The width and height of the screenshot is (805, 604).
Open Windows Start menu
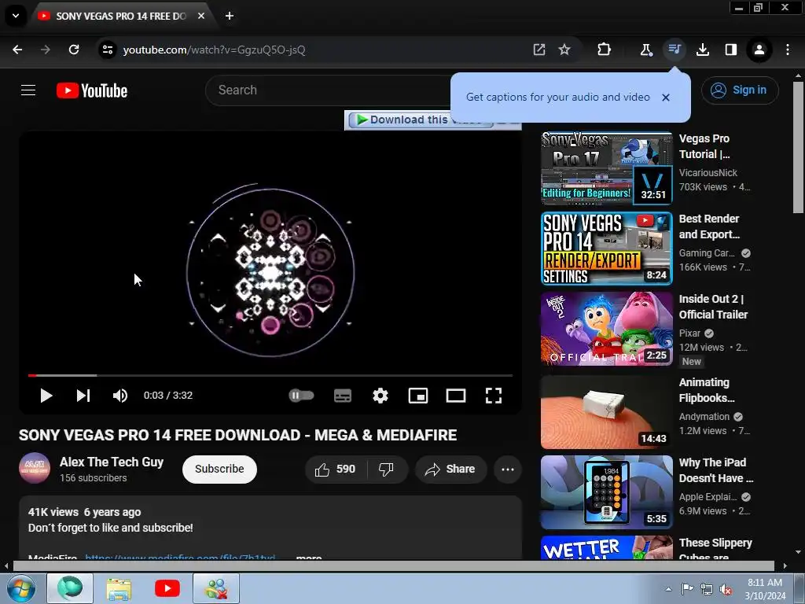tap(20, 588)
